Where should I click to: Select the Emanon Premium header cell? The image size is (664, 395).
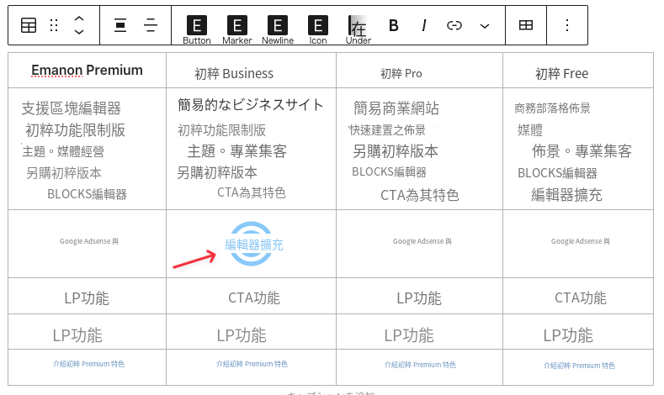pos(87,71)
